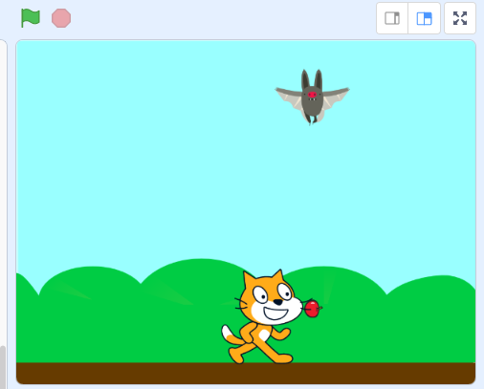The width and height of the screenshot is (484, 389).
Task: Click the vertical scrollbar at left edge
Action: pyautogui.click(x=3, y=366)
